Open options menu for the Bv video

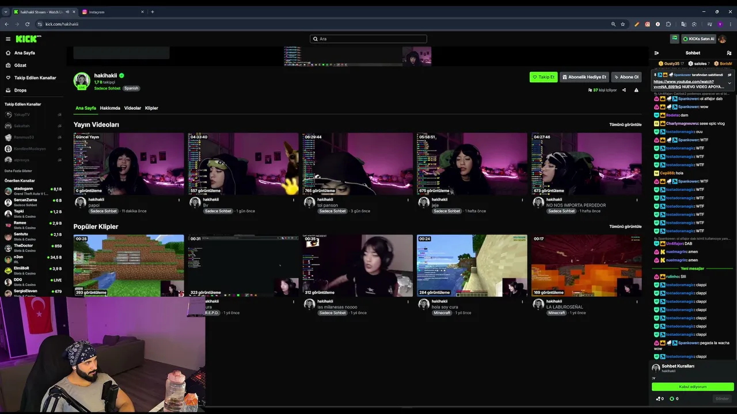click(293, 200)
